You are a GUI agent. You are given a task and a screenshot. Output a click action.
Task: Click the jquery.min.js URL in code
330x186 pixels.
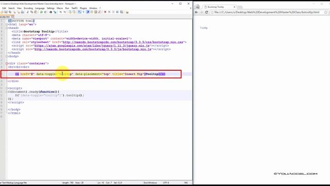tap(92, 45)
